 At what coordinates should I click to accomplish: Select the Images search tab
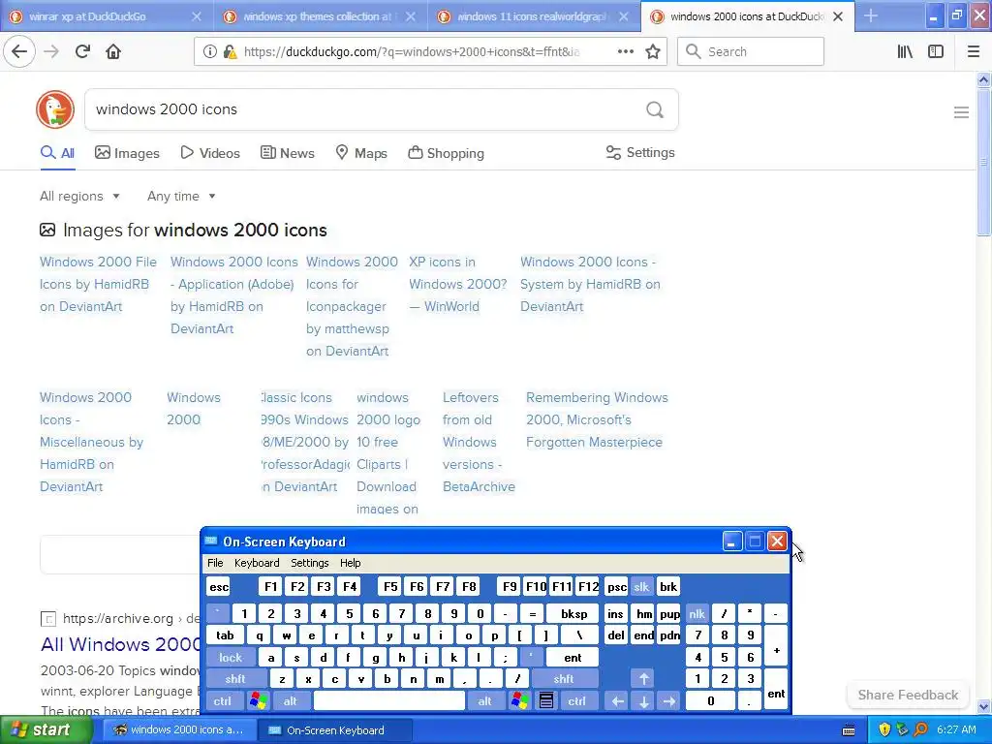pos(127,153)
